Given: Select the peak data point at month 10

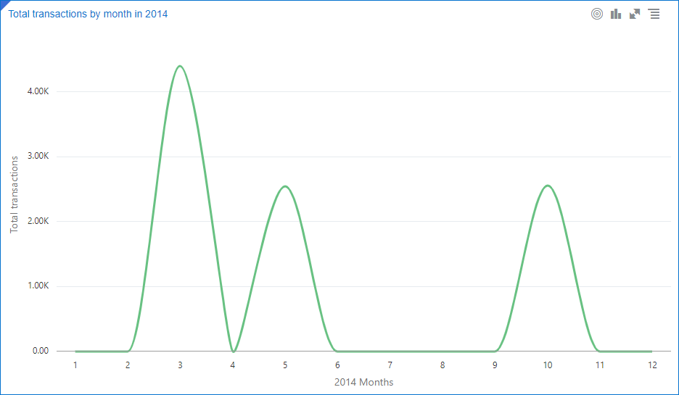Looking at the screenshot, I should 548,186.
